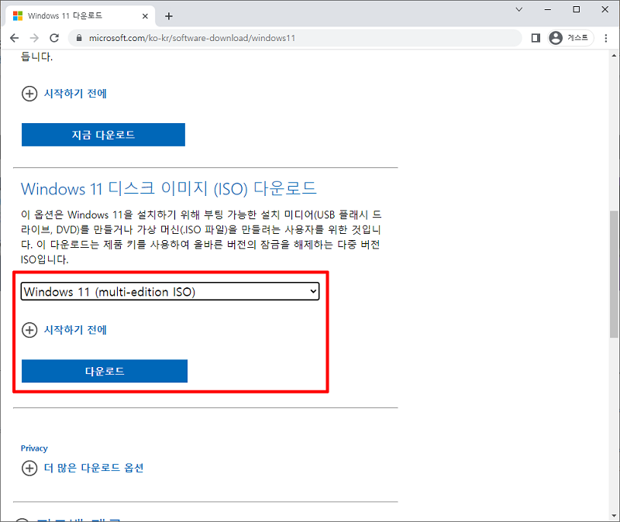Open the Privacy link

[x=34, y=448]
